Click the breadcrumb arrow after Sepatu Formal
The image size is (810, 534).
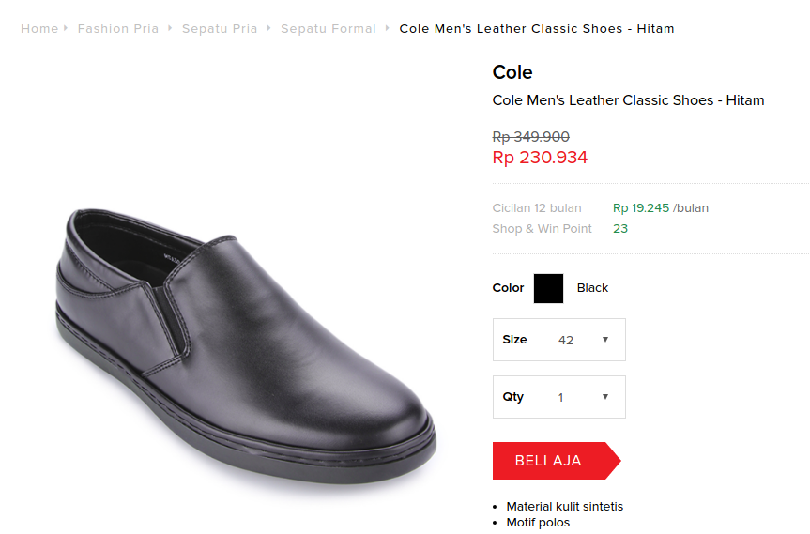[x=387, y=28]
